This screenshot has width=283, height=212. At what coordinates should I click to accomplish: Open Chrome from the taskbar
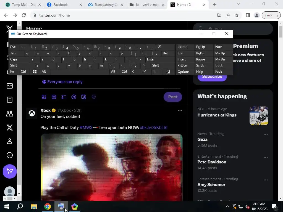point(48,206)
